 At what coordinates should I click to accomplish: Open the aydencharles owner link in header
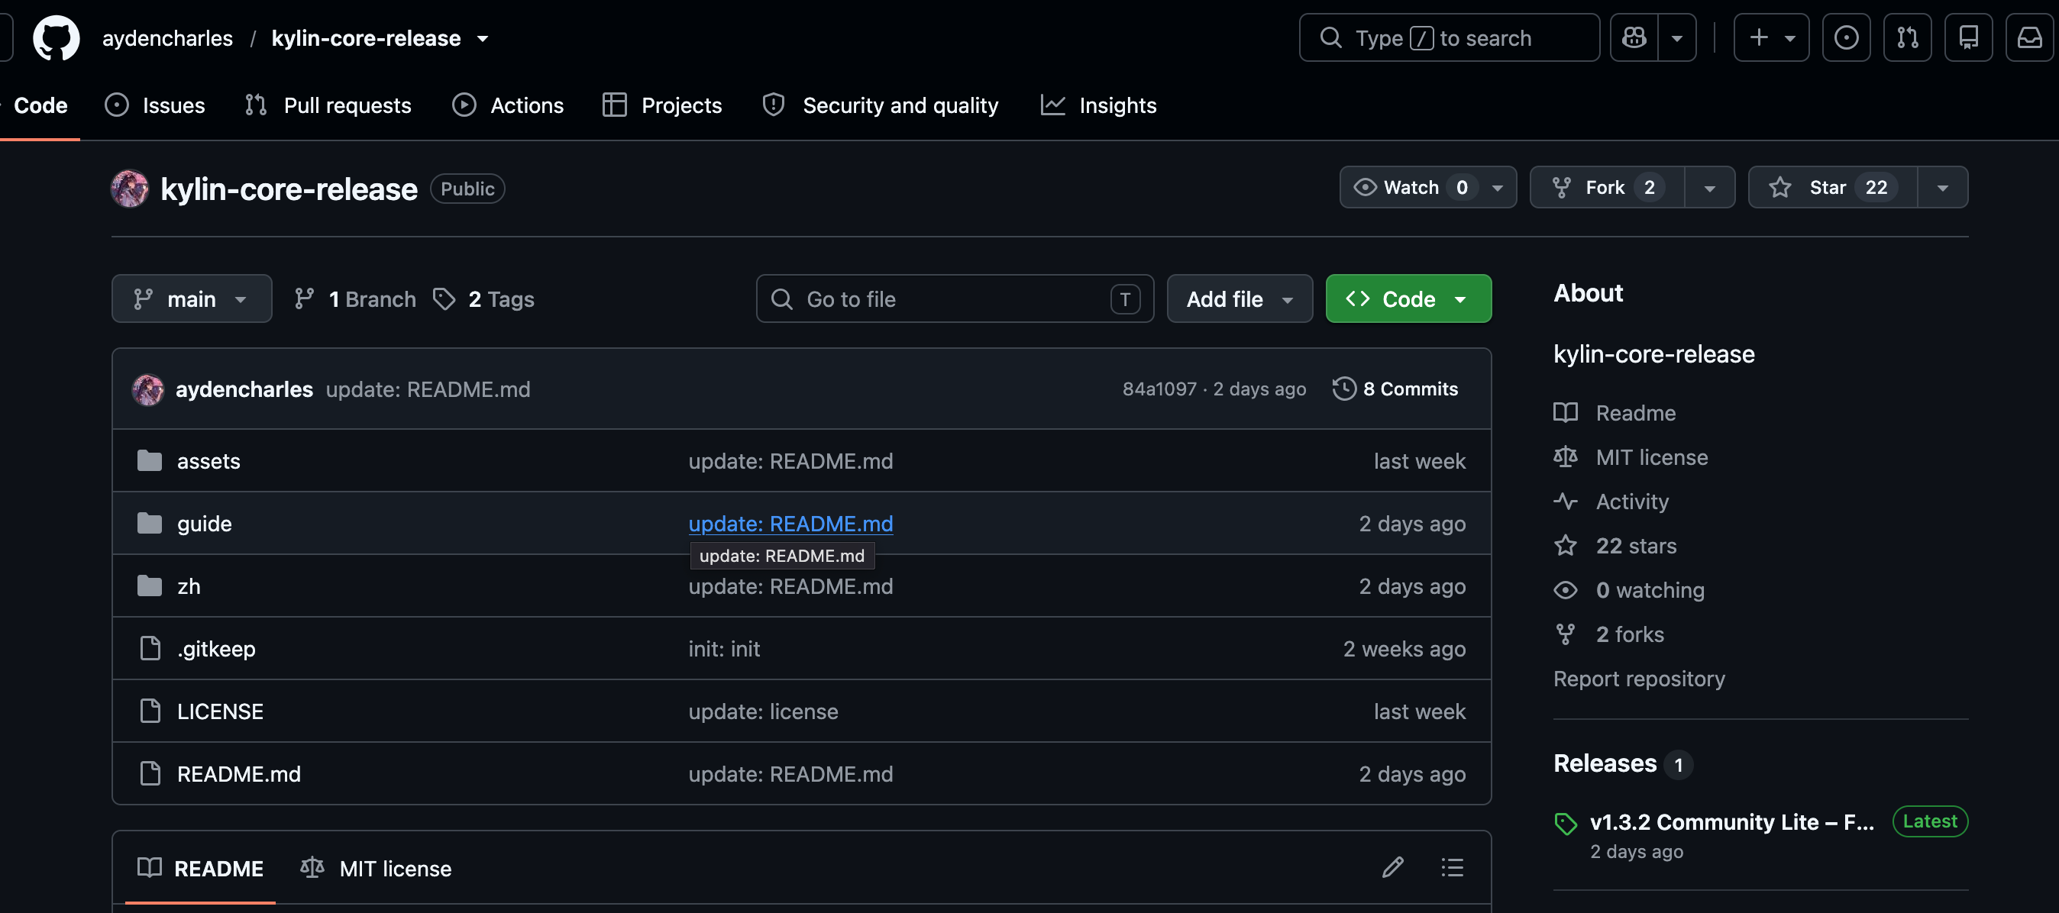pos(168,38)
